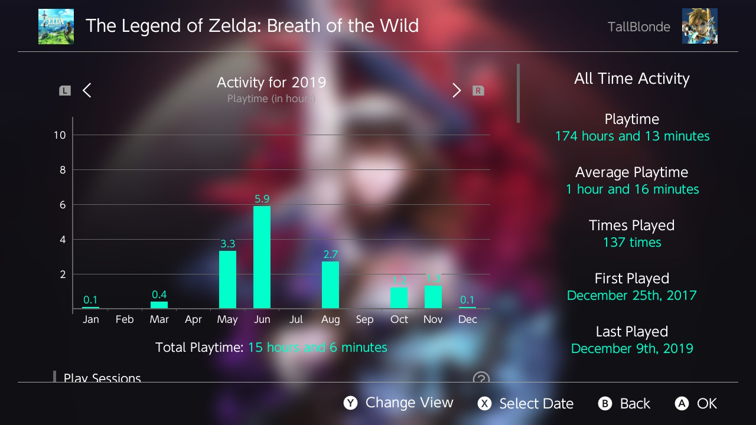Click the A button icon for OK
Screen dimensions: 756x425
click(x=682, y=404)
